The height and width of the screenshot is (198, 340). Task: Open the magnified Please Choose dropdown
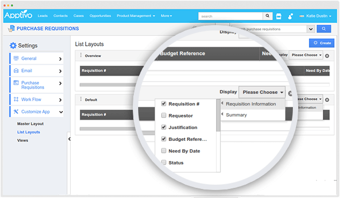(262, 92)
